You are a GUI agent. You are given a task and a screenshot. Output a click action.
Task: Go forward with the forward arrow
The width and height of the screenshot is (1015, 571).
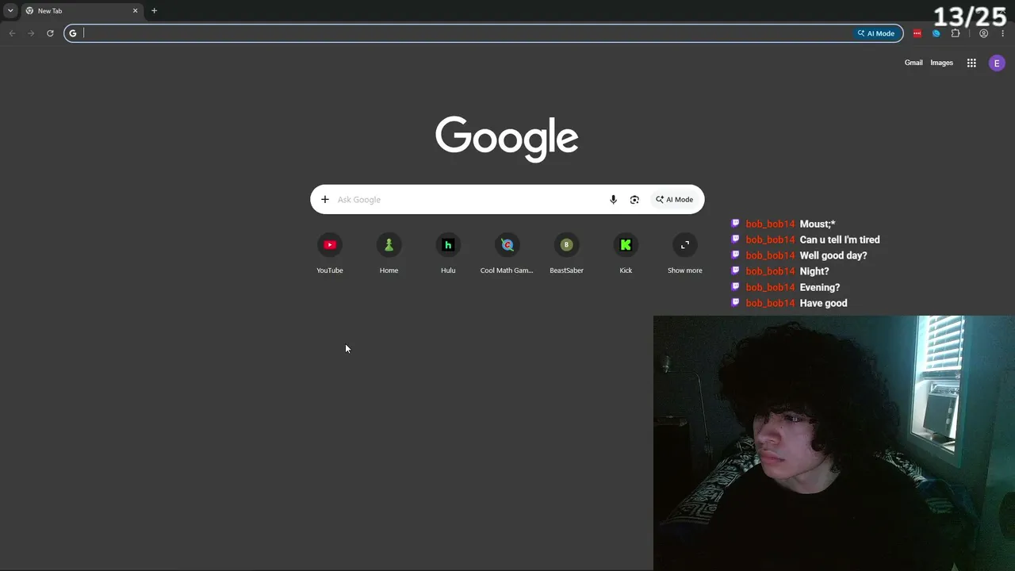[31, 33]
